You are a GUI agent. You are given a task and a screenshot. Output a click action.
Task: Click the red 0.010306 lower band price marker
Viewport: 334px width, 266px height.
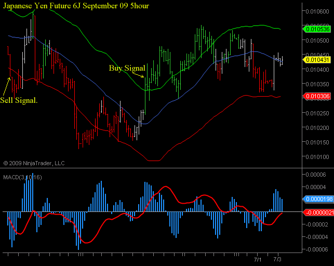click(x=316, y=96)
